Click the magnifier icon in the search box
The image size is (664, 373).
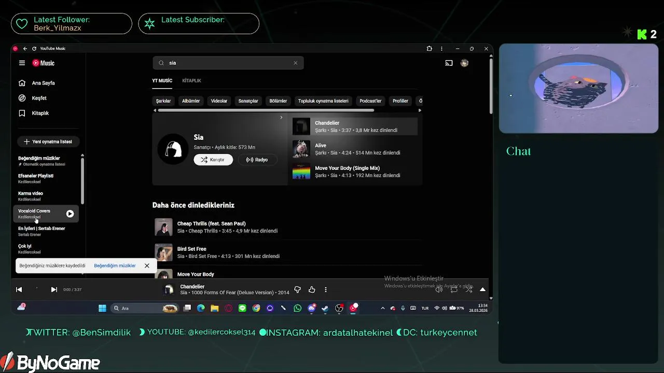(161, 63)
